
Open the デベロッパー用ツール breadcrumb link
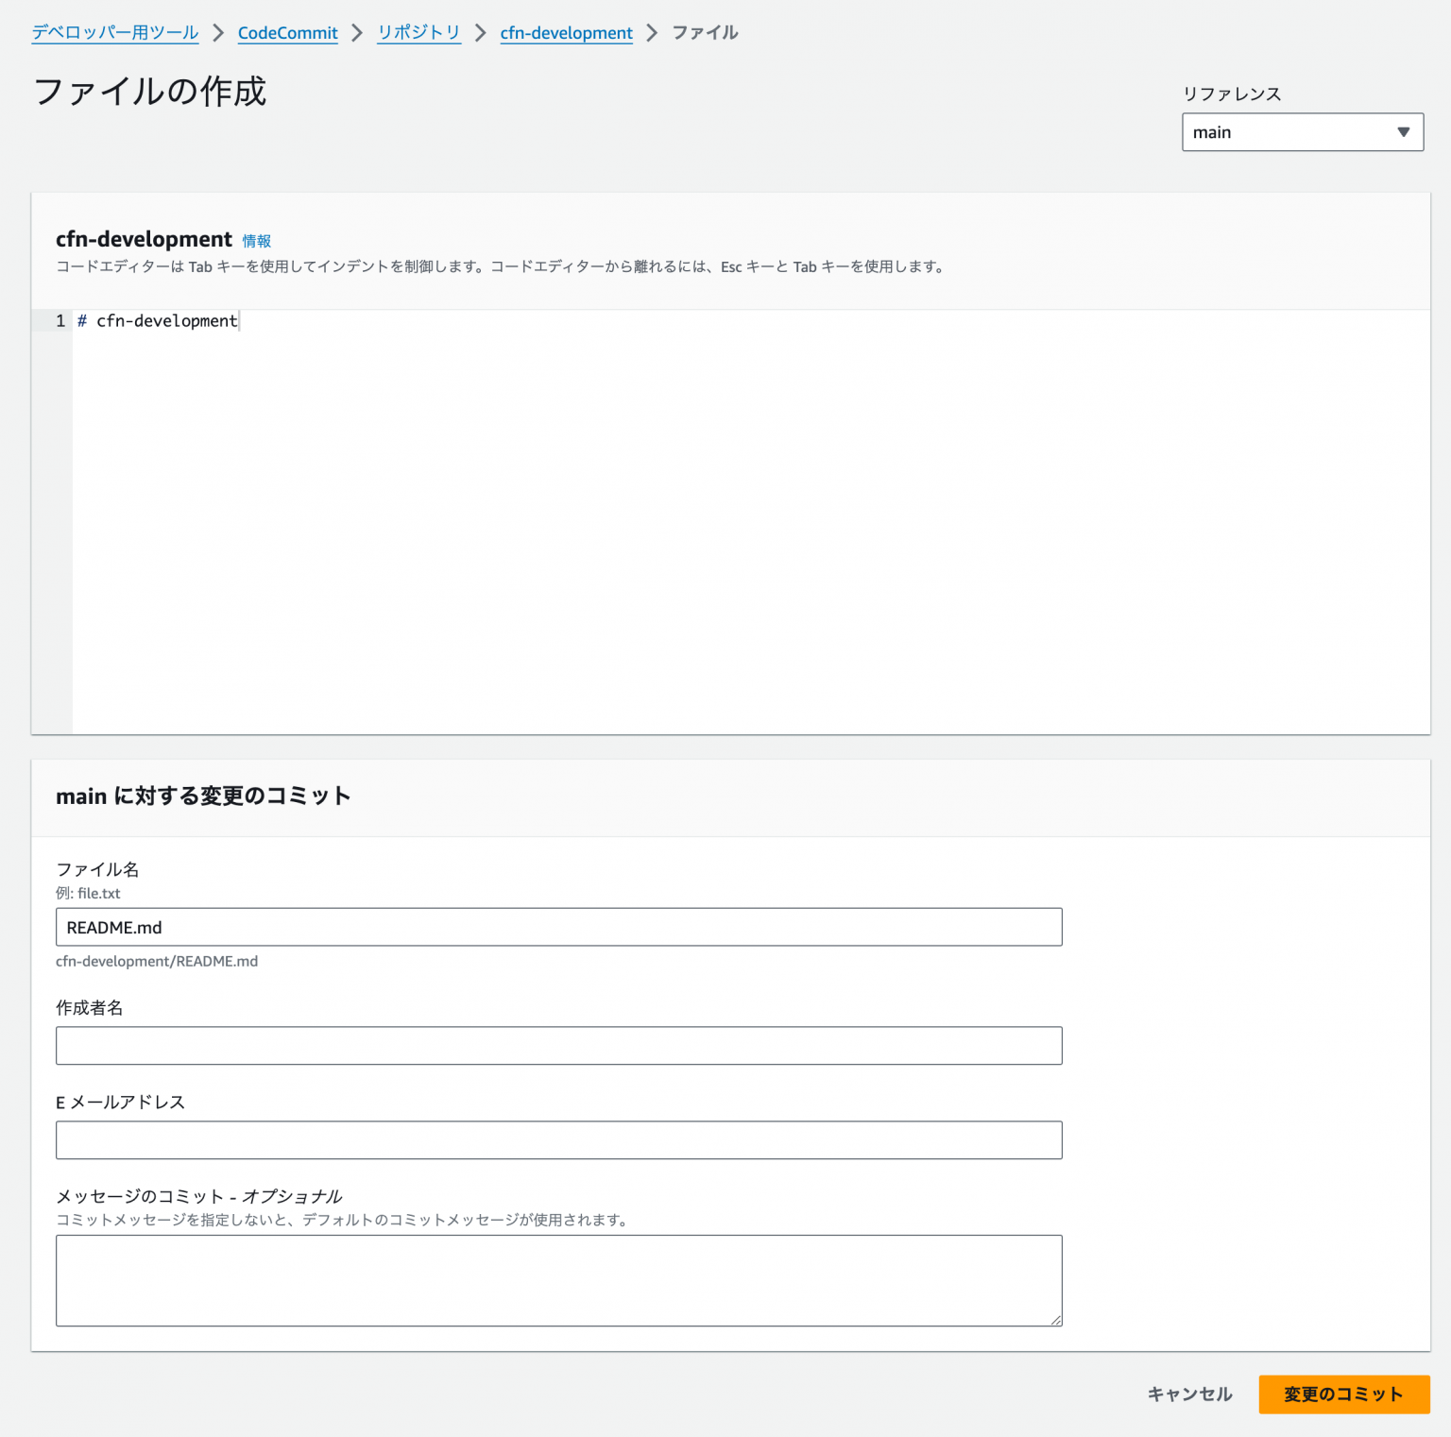pyautogui.click(x=113, y=31)
